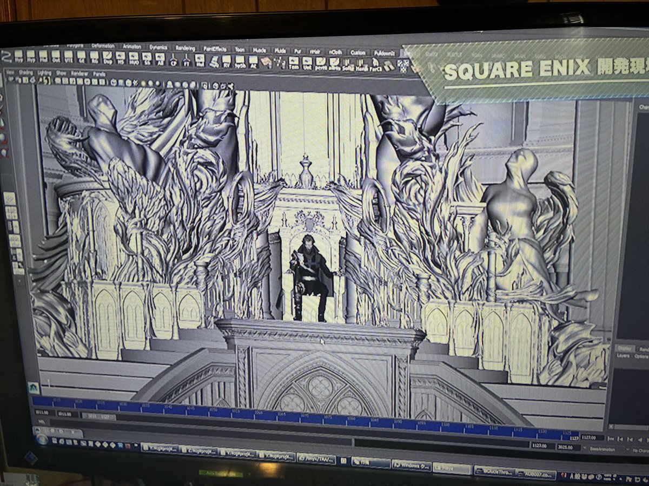Click the RV render view shelf icon
649x486 pixels.
227,60
